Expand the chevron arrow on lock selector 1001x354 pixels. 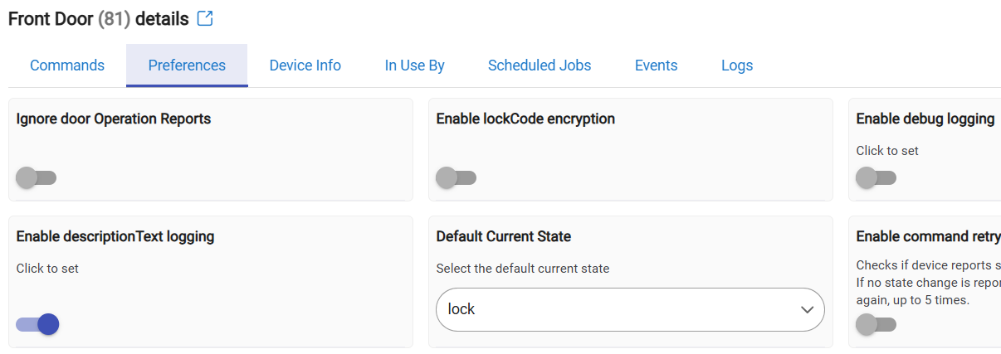(x=807, y=310)
